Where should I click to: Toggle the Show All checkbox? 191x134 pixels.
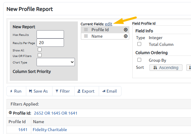coord(39,50)
